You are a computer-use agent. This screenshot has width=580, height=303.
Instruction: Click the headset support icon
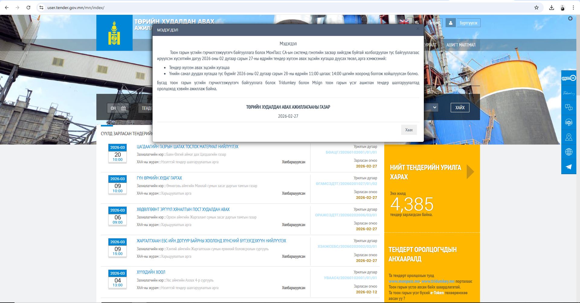coord(569,122)
